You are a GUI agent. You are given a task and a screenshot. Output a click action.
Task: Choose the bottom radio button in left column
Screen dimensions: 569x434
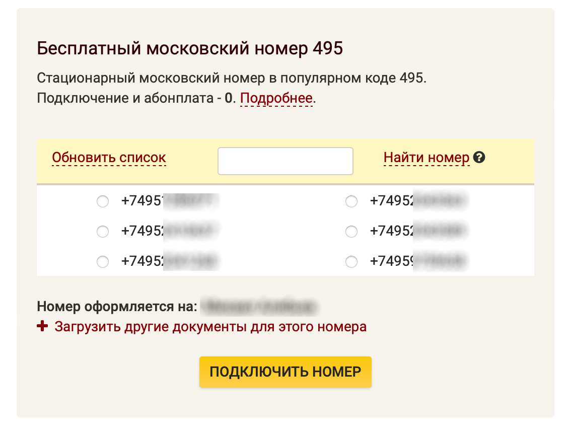point(102,262)
